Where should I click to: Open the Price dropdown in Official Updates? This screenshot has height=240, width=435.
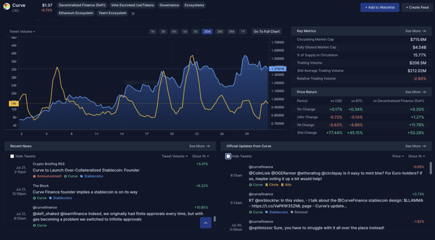[x=398, y=156]
